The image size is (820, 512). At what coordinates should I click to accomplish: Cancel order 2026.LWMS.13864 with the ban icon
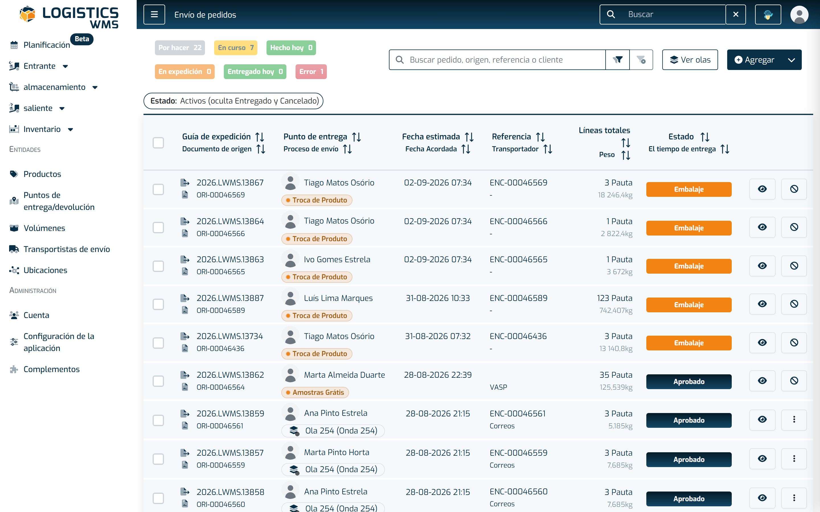pos(794,227)
